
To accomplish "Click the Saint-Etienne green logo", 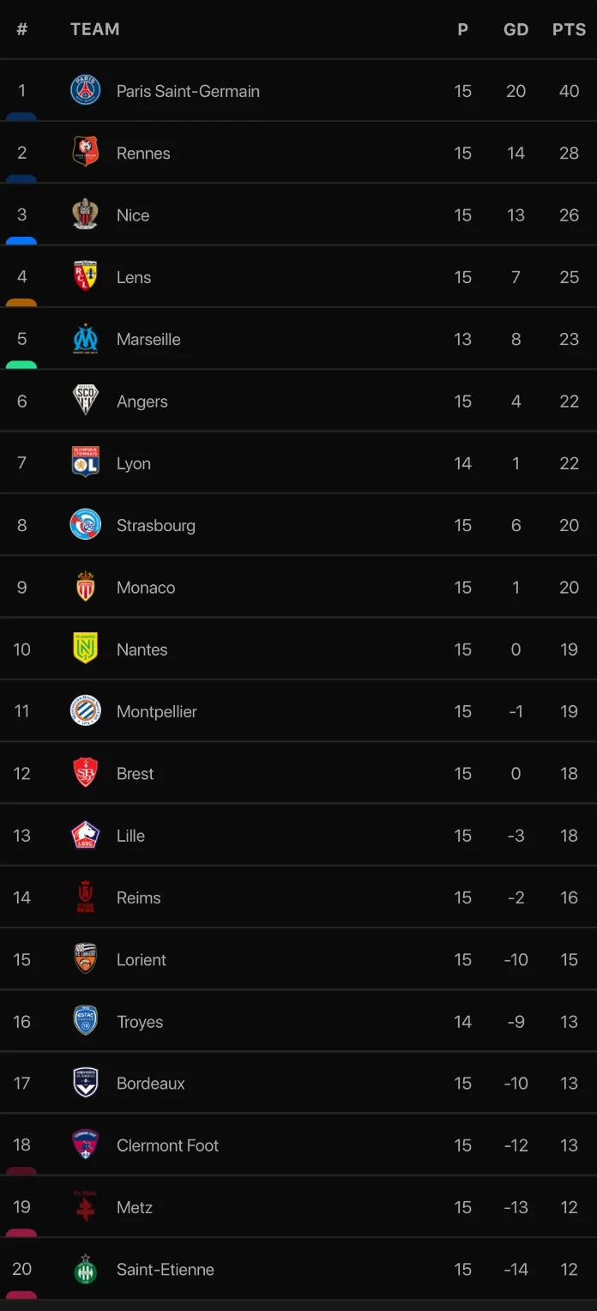I will [x=86, y=1270].
